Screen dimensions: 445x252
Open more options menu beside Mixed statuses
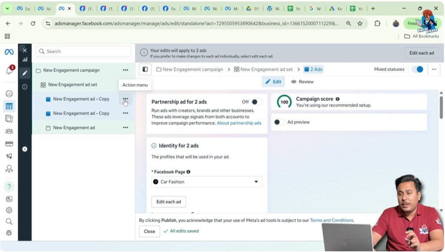(434, 69)
